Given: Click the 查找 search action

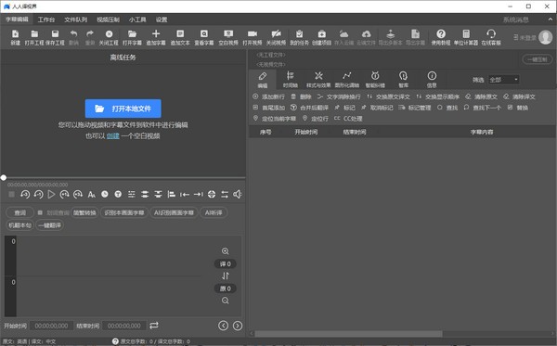Looking at the screenshot, I should [x=447, y=108].
